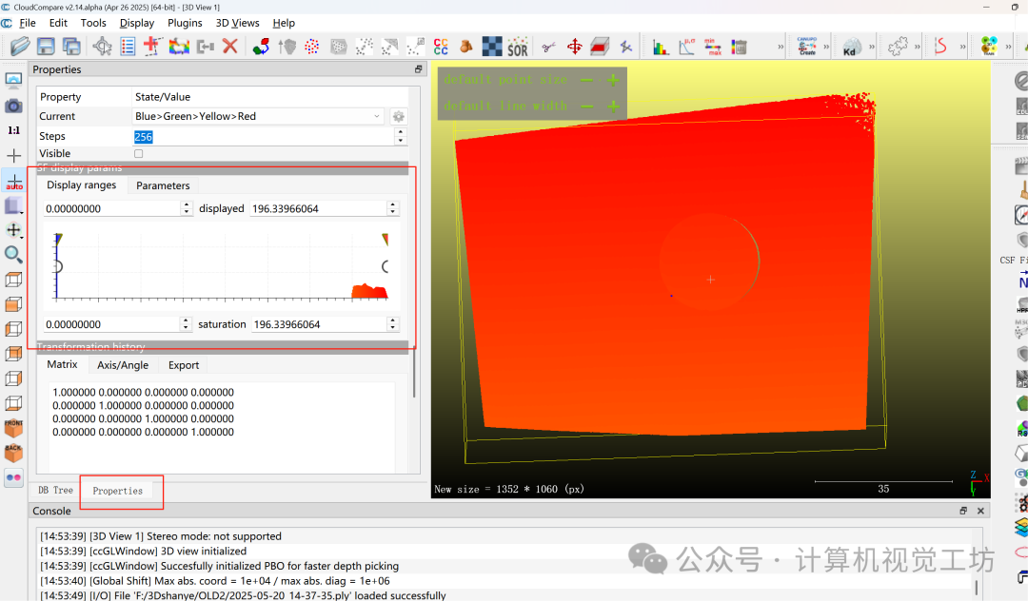Image resolution: width=1028 pixels, height=601 pixels.
Task: Set the BACK cube view
Action: pyautogui.click(x=13, y=453)
